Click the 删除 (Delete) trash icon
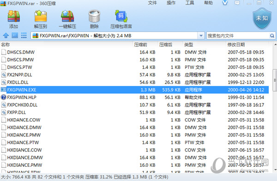This screenshot has height=181, width=277. coord(94,16)
